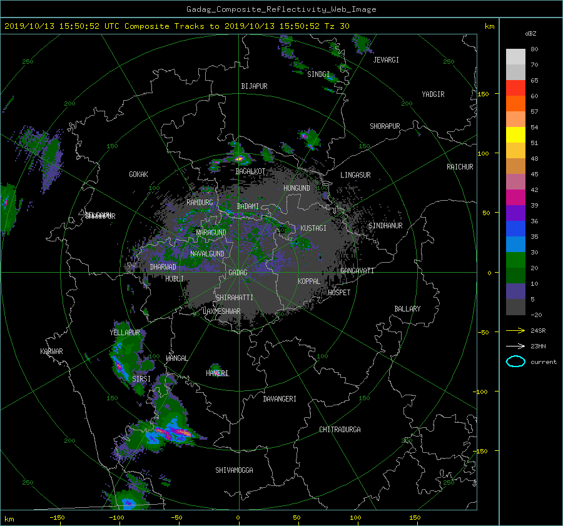The image size is (563, 526).
Task: Click the HUNGUND city label
Action: 297,188
